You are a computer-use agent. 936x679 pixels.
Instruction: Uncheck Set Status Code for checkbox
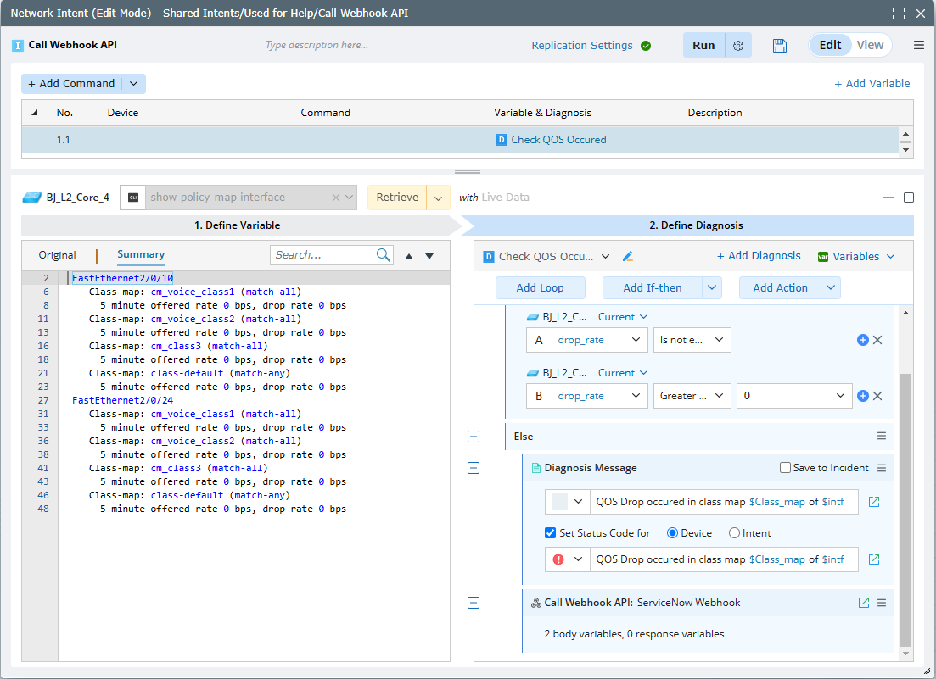(551, 533)
